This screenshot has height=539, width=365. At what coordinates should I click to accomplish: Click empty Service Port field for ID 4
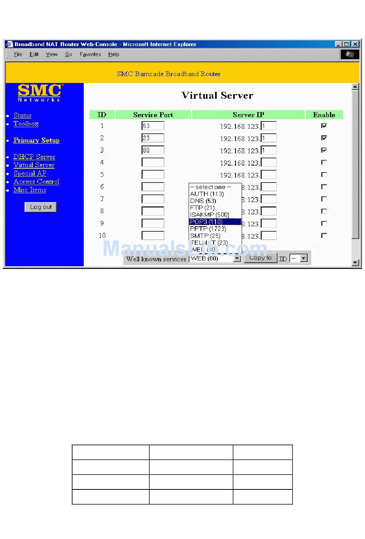point(153,163)
